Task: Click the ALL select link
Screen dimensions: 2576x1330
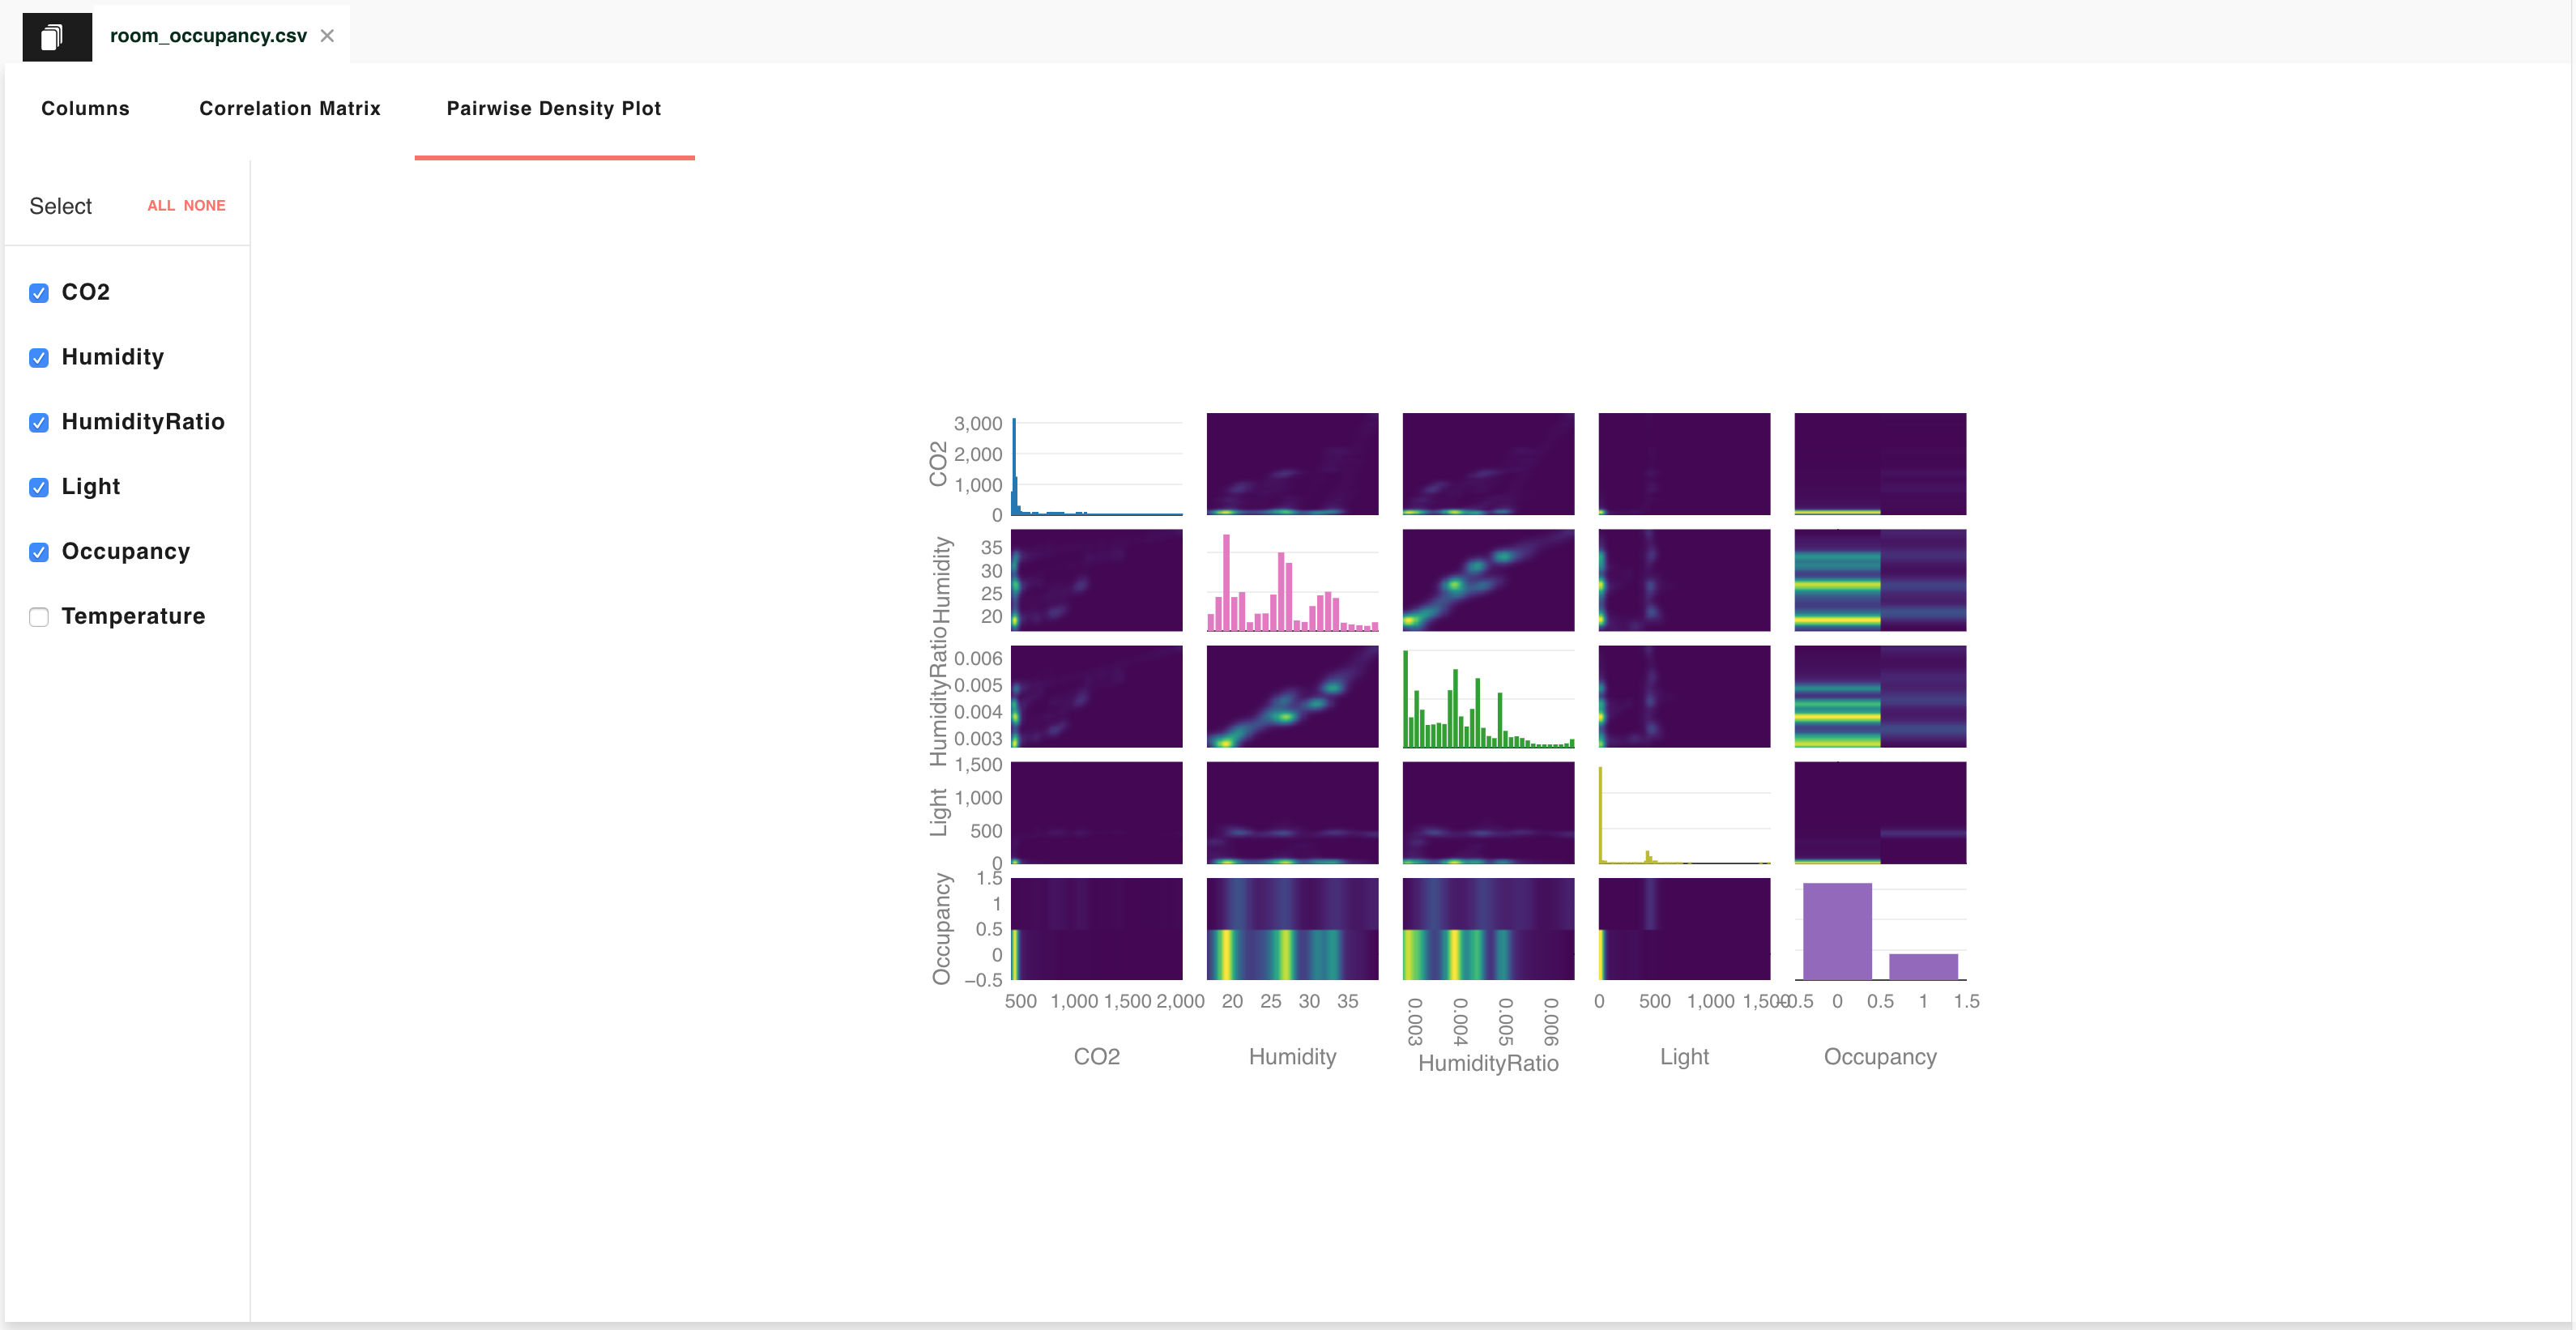Action: click(x=160, y=206)
